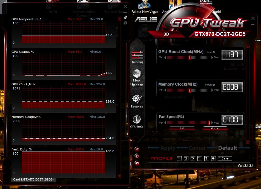
Task: Click Memory Clock value 6008 field
Action: point(232,87)
